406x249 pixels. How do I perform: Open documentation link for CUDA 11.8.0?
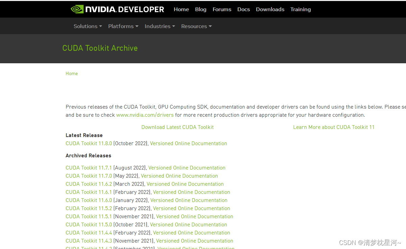coord(189,143)
